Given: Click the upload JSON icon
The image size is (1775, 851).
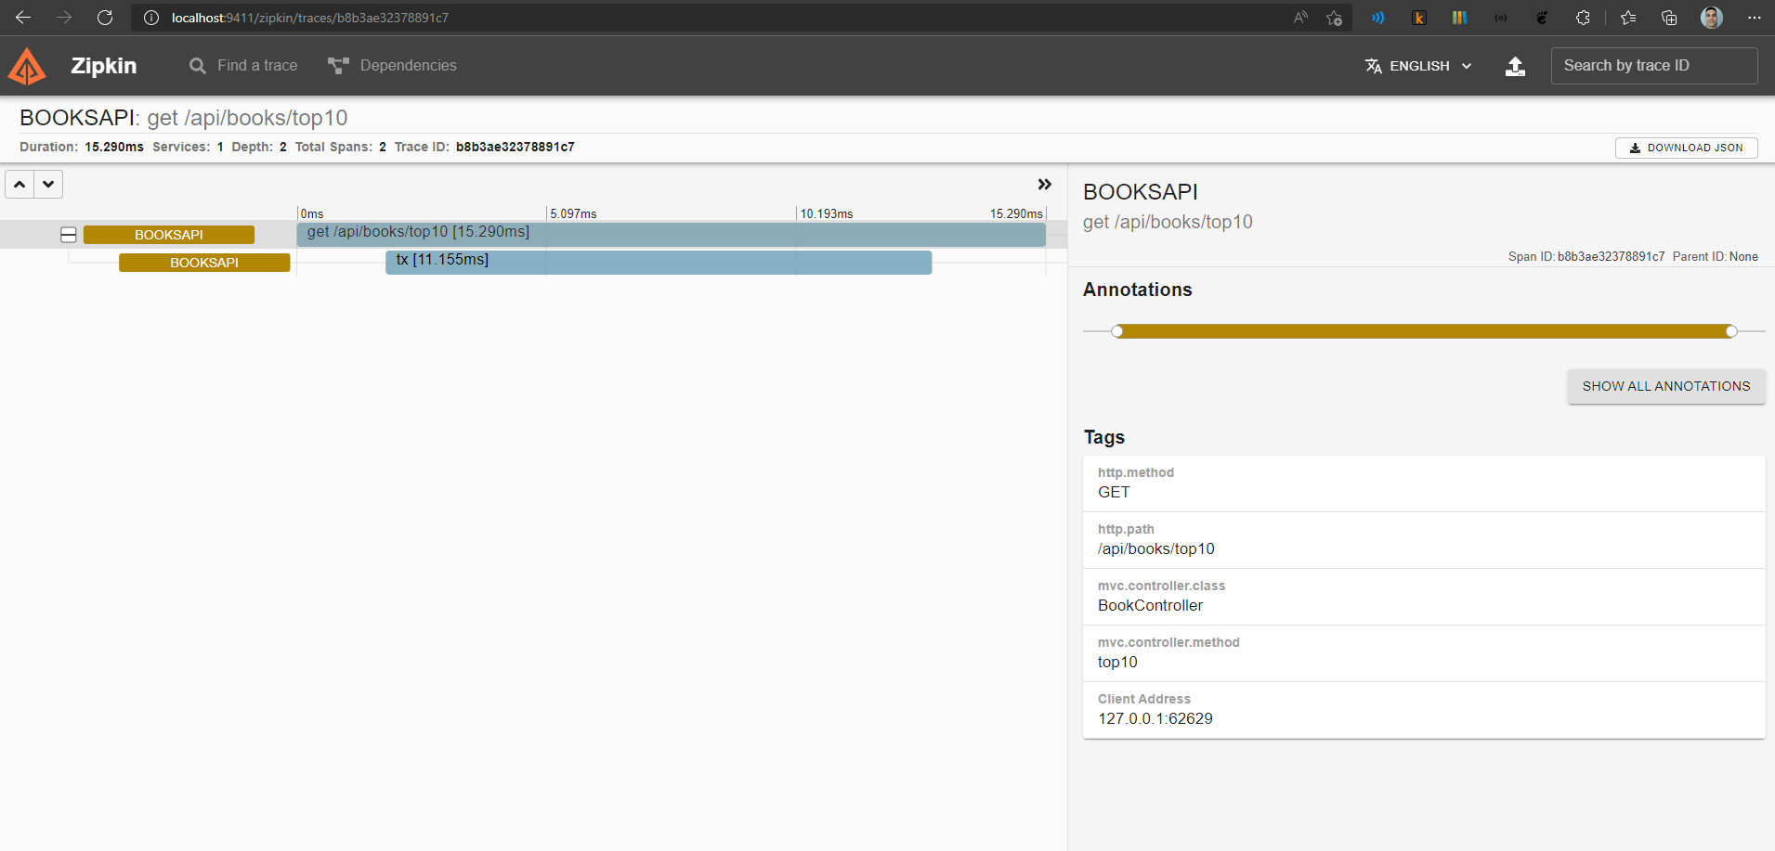Looking at the screenshot, I should (x=1515, y=66).
